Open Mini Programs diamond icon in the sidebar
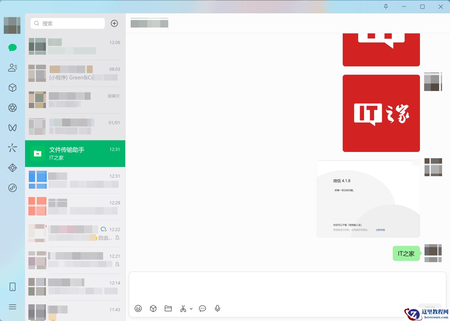 point(12,168)
